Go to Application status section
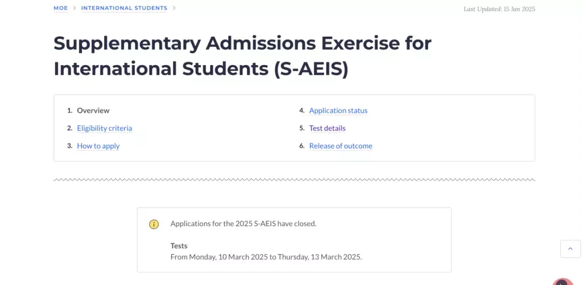 [338, 110]
